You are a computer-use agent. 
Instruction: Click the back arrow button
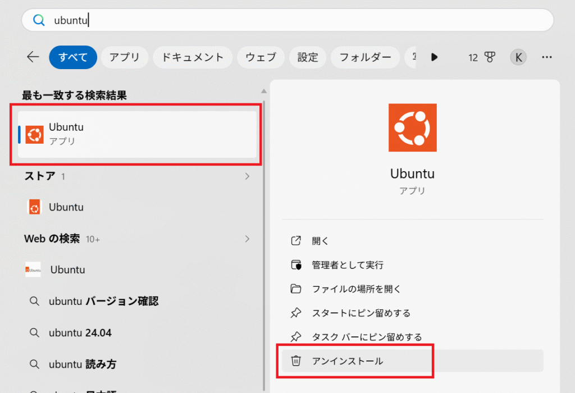tap(33, 57)
